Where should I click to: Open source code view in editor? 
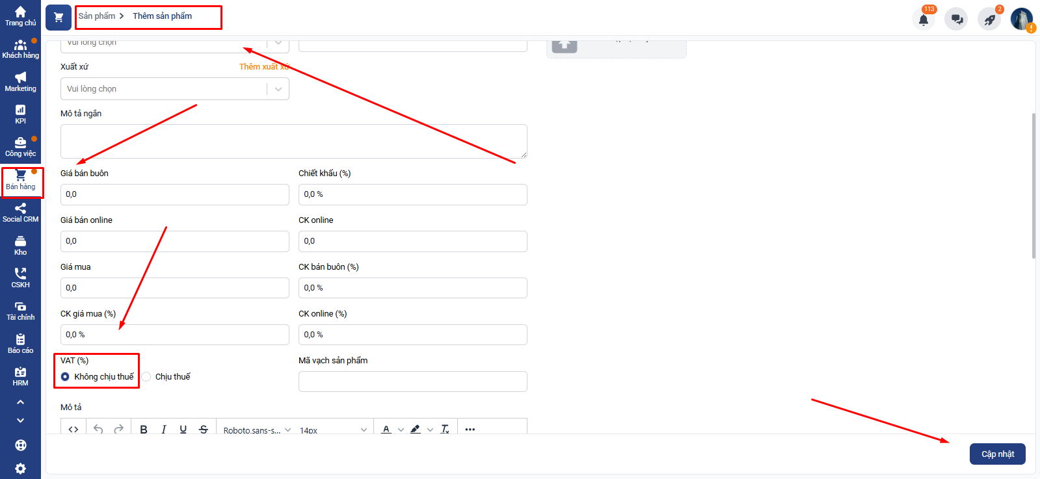pyautogui.click(x=73, y=429)
